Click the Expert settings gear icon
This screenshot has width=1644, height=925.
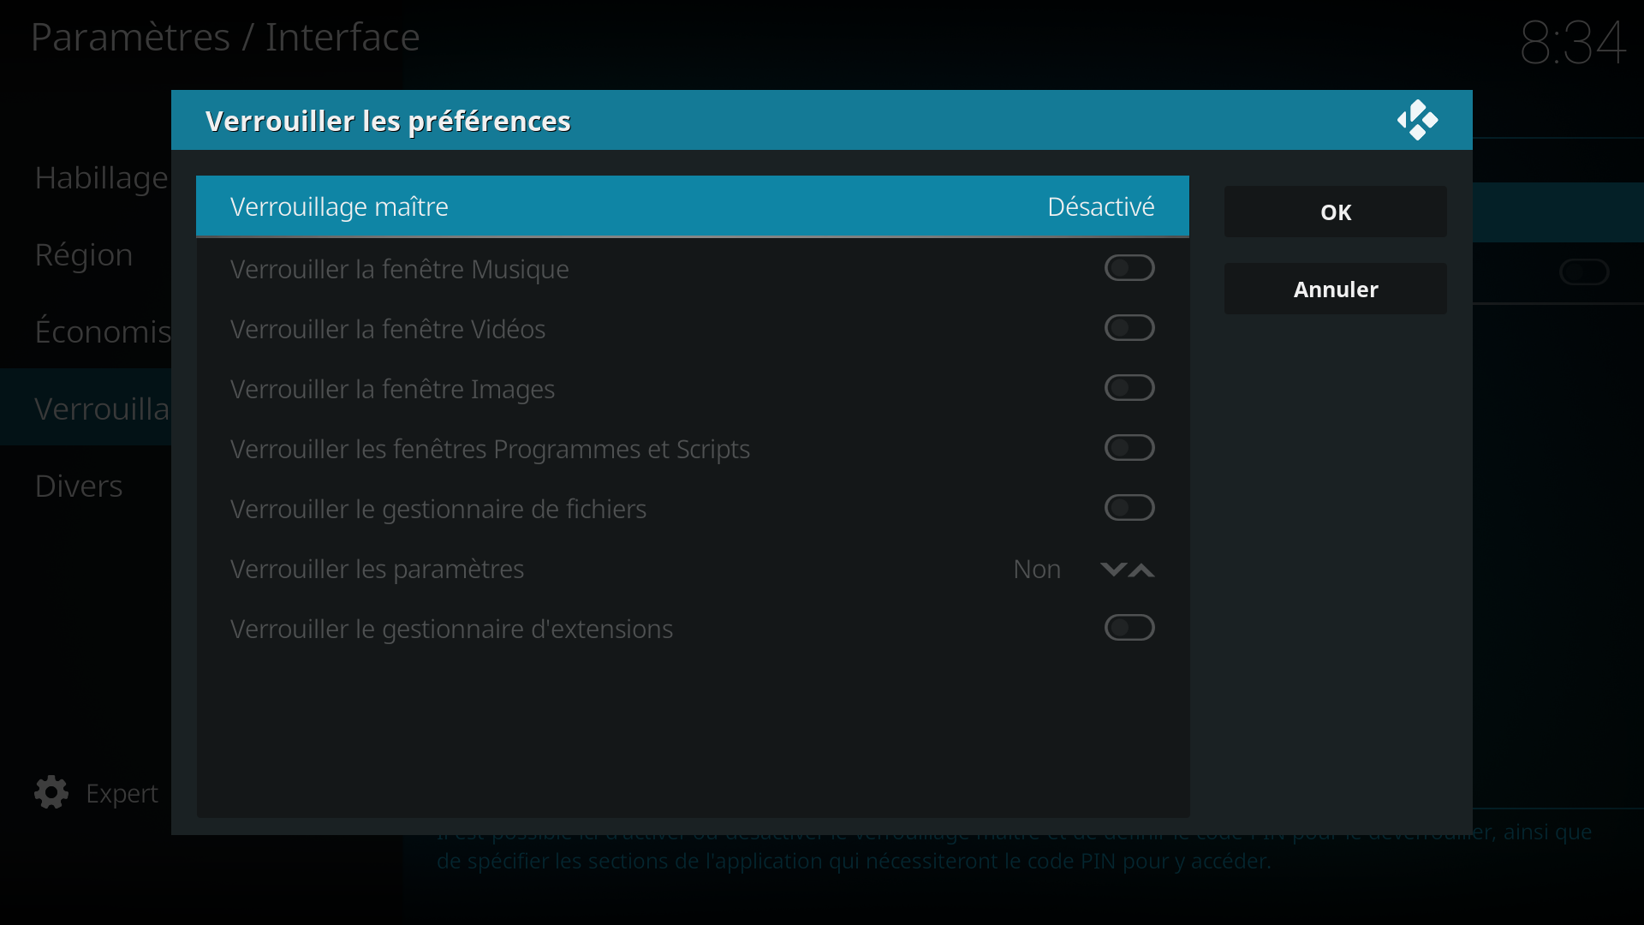coord(51,792)
